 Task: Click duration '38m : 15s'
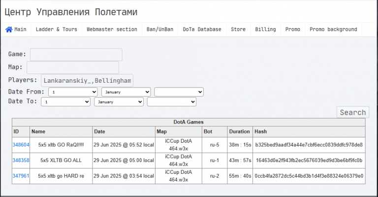click(240, 145)
